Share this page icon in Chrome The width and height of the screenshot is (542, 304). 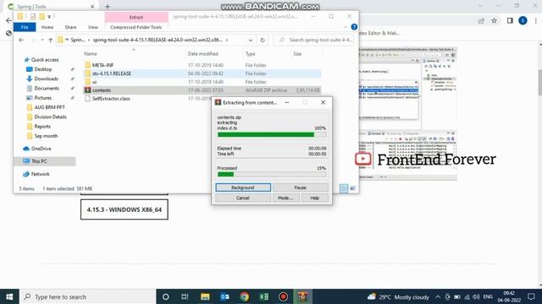[x=482, y=20]
